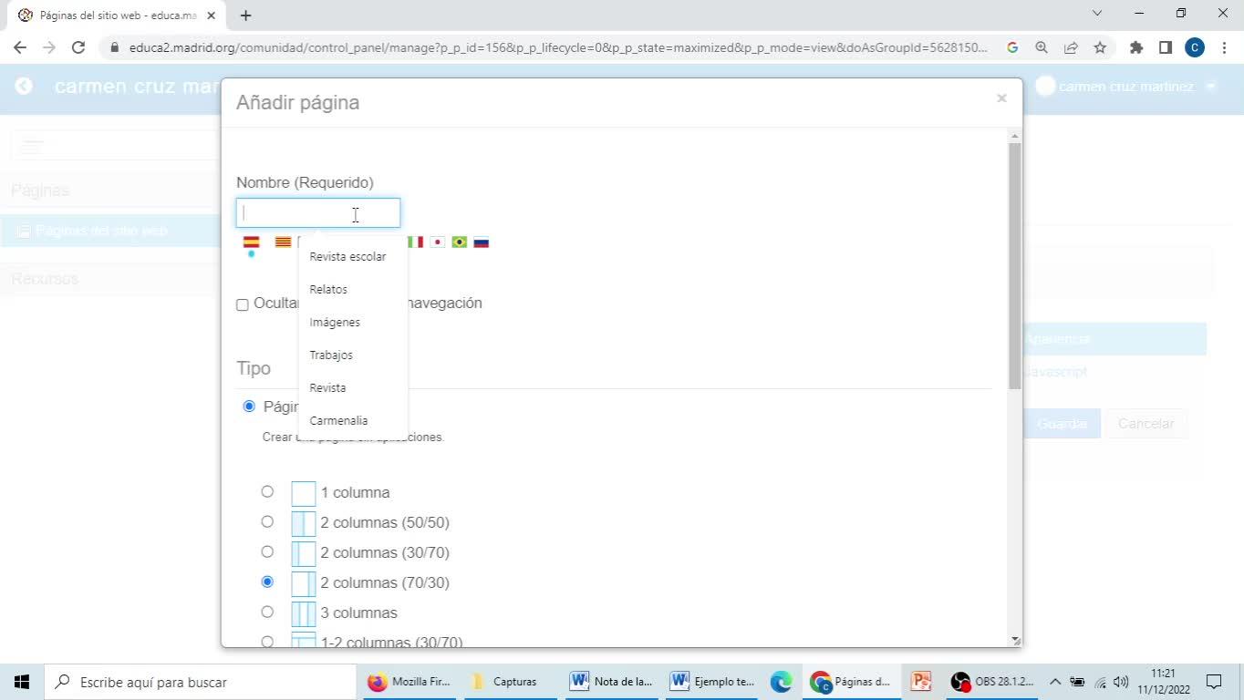Click the Cancelar button

point(1146,424)
